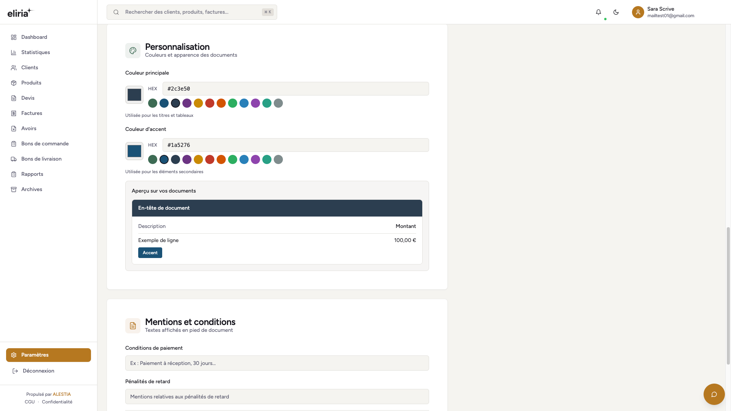Click Déconnexion to log out
731x411 pixels.
38,371
